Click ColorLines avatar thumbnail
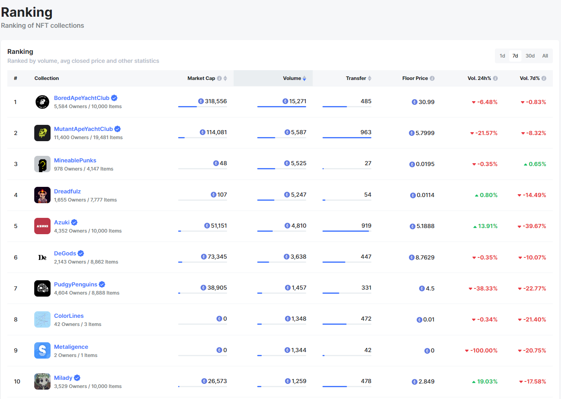This screenshot has width=561, height=399. click(x=42, y=319)
